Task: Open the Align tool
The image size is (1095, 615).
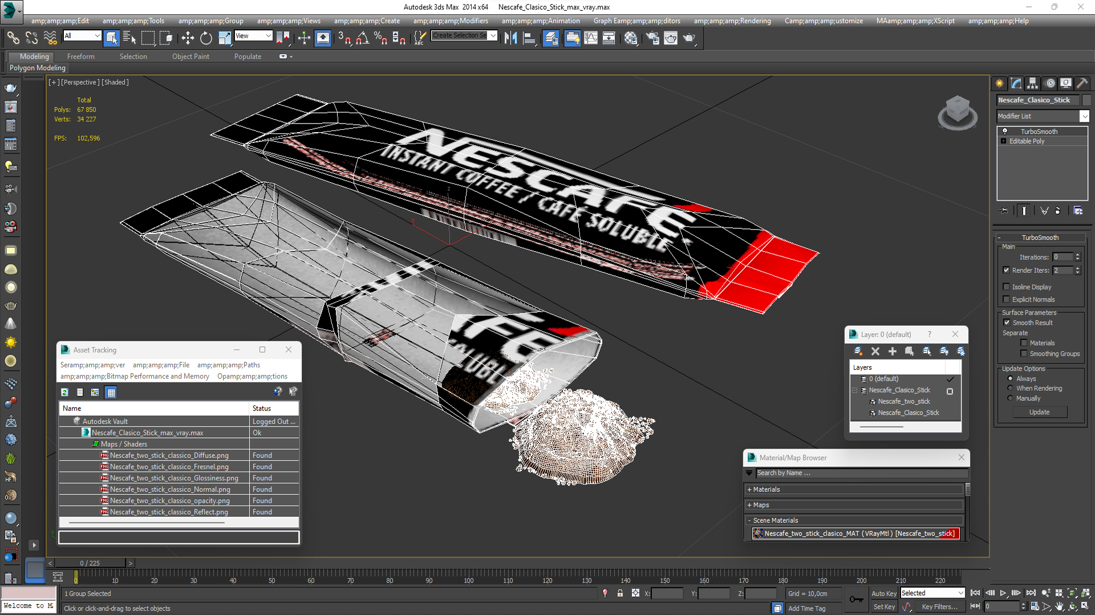Action: [x=529, y=38]
